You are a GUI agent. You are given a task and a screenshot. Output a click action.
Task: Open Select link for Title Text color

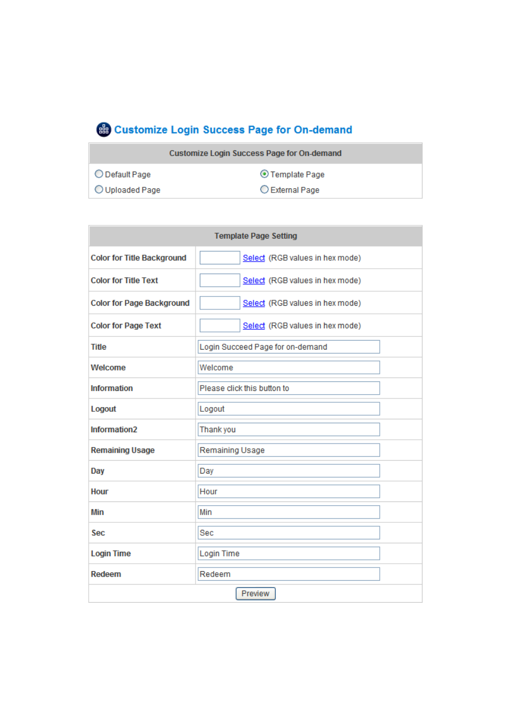point(254,280)
